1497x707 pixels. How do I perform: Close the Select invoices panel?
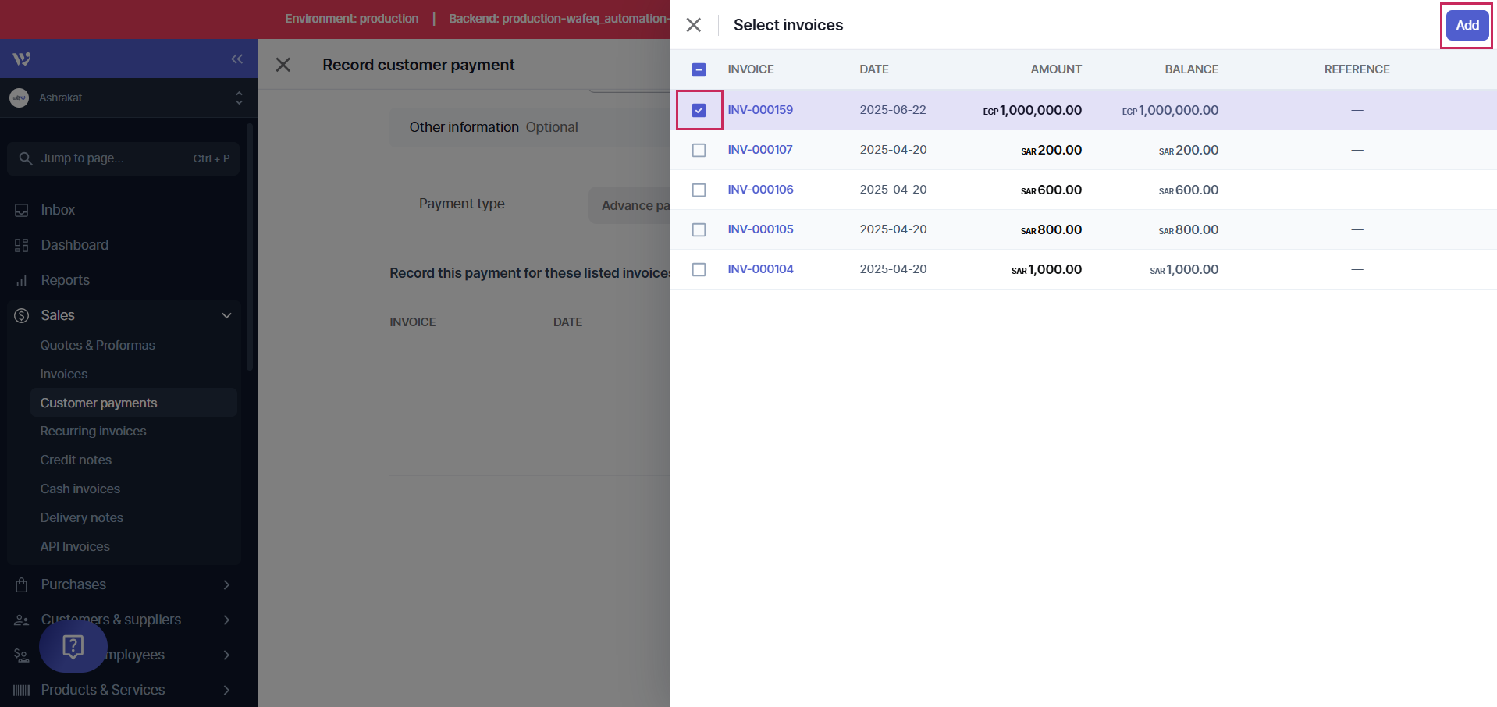[x=693, y=25]
